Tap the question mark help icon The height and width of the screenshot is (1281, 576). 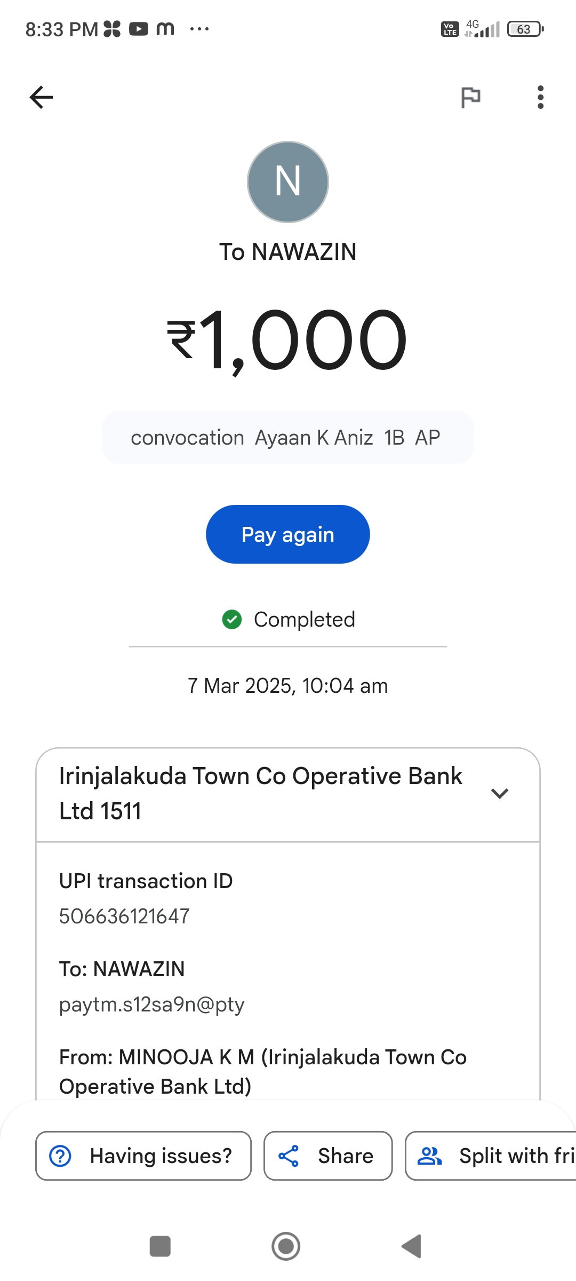pyautogui.click(x=60, y=1156)
